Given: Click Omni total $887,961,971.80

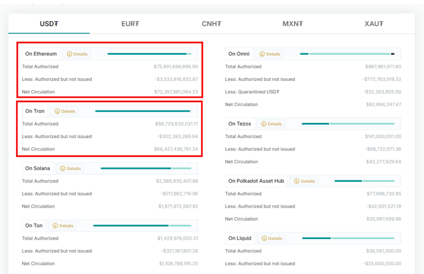Looking at the screenshot, I should [383, 67].
